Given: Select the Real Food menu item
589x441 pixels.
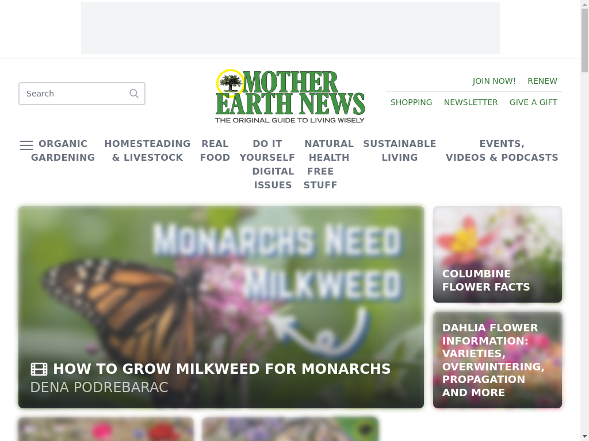Looking at the screenshot, I should pos(215,150).
